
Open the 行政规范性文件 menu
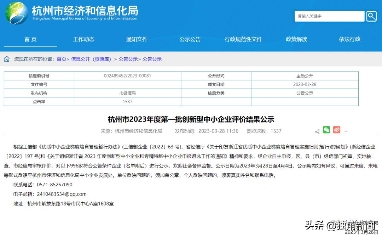pyautogui.click(x=244, y=39)
